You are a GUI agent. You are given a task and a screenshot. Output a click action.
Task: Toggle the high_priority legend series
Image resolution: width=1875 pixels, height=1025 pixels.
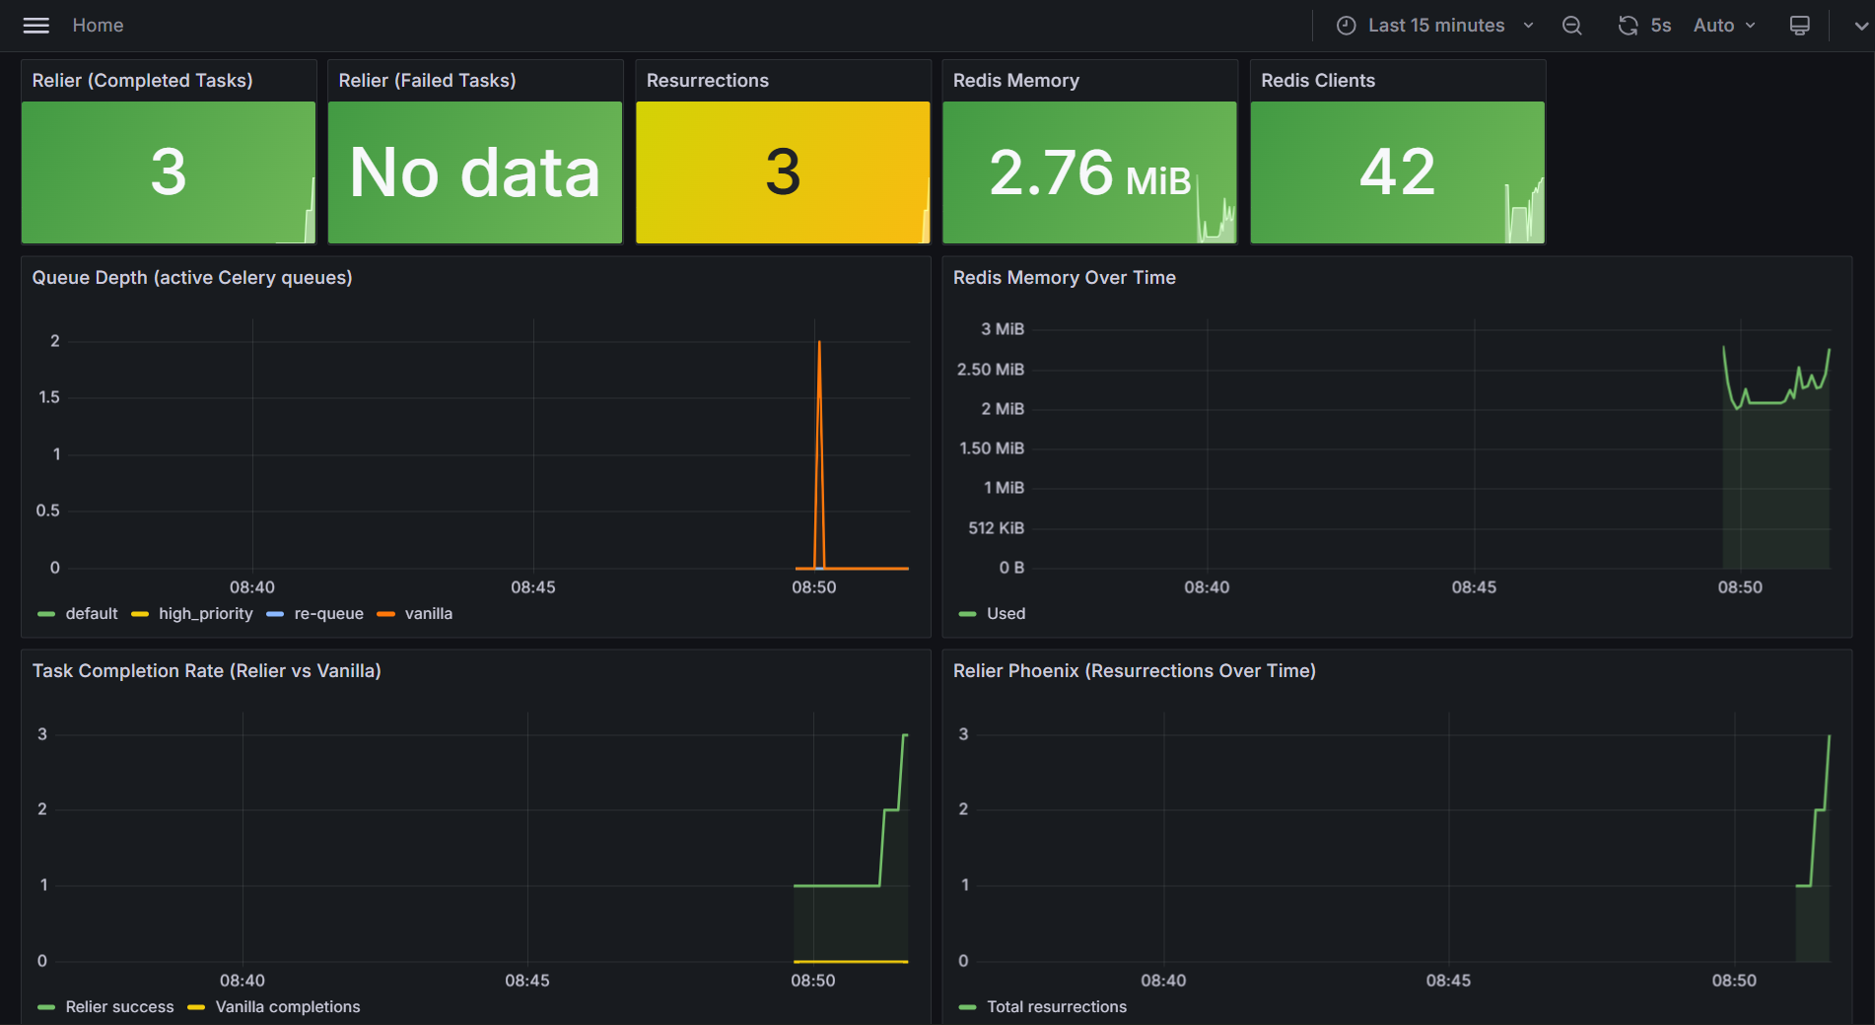[x=206, y=614]
